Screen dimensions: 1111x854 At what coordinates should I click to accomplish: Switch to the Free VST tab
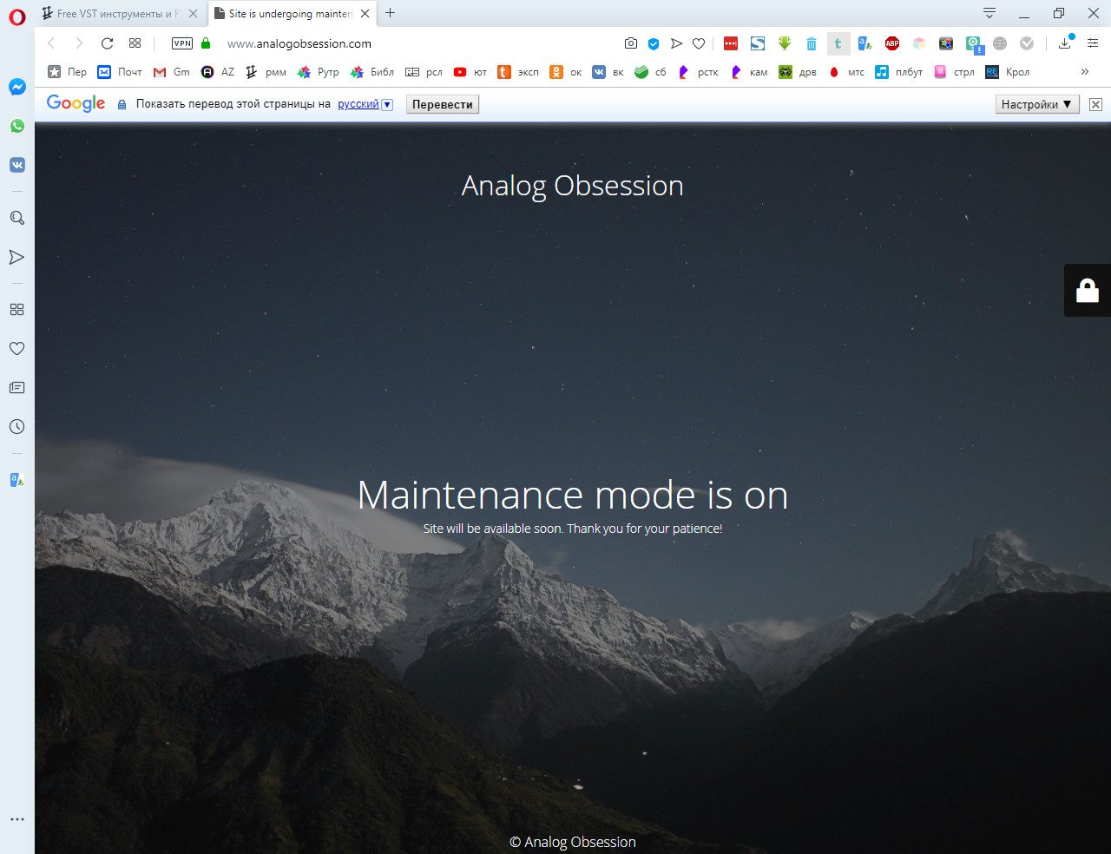119,14
